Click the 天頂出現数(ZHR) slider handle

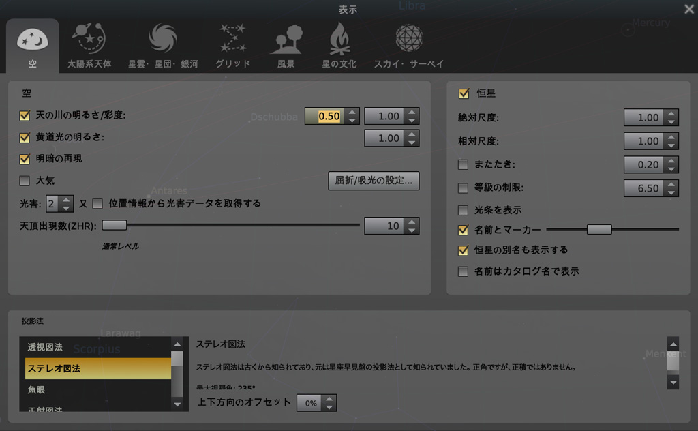pyautogui.click(x=114, y=225)
